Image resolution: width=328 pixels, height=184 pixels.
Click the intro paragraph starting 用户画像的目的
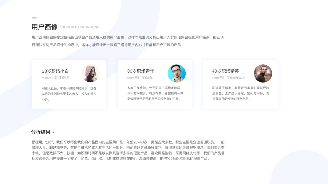point(128,41)
